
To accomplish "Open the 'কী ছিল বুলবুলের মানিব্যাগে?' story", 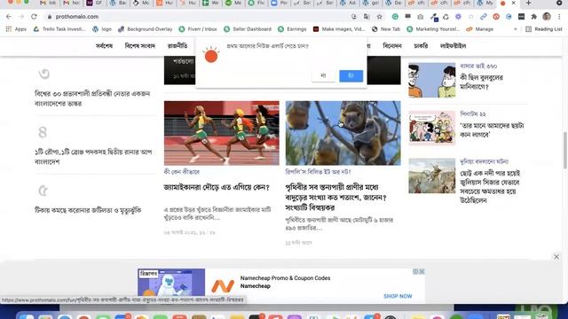I will tap(481, 82).
